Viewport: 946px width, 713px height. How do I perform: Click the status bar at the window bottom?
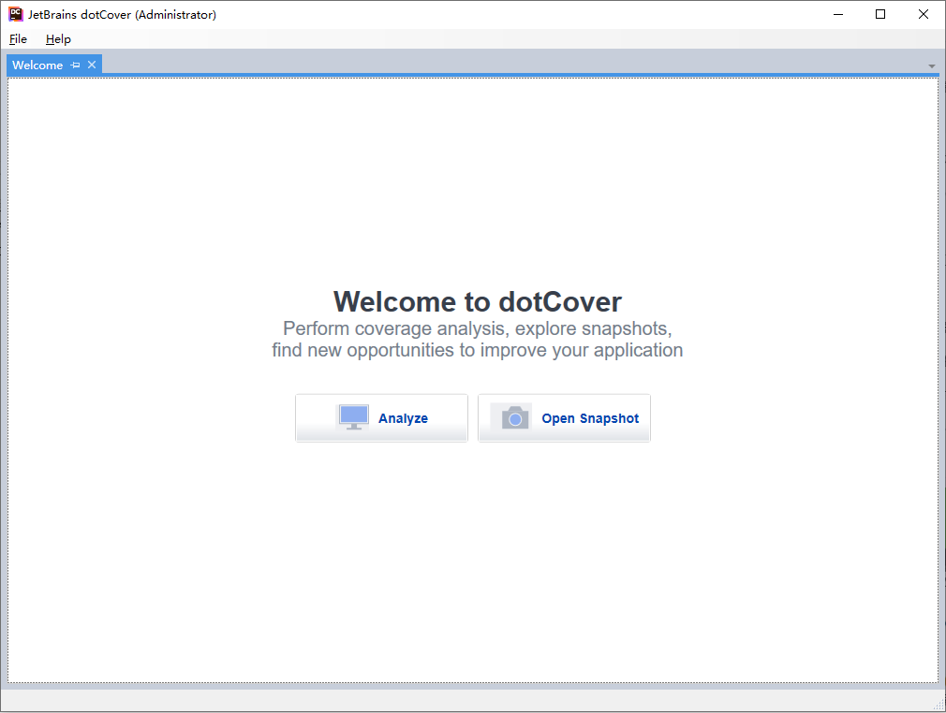[x=468, y=702]
